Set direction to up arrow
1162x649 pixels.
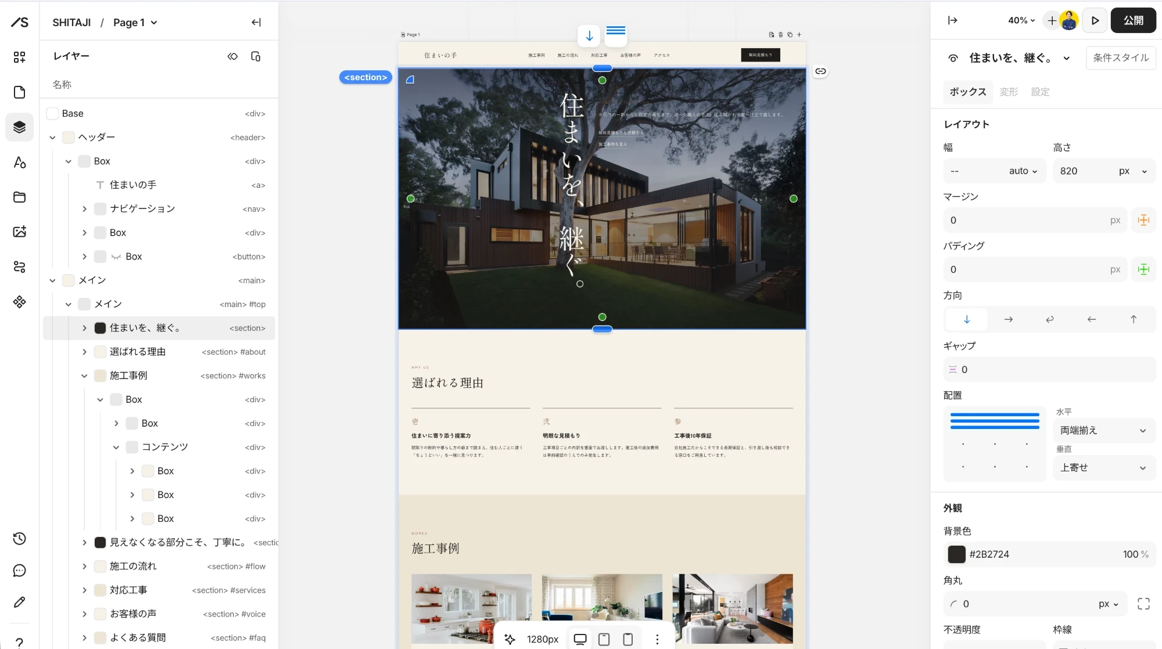(x=1134, y=319)
